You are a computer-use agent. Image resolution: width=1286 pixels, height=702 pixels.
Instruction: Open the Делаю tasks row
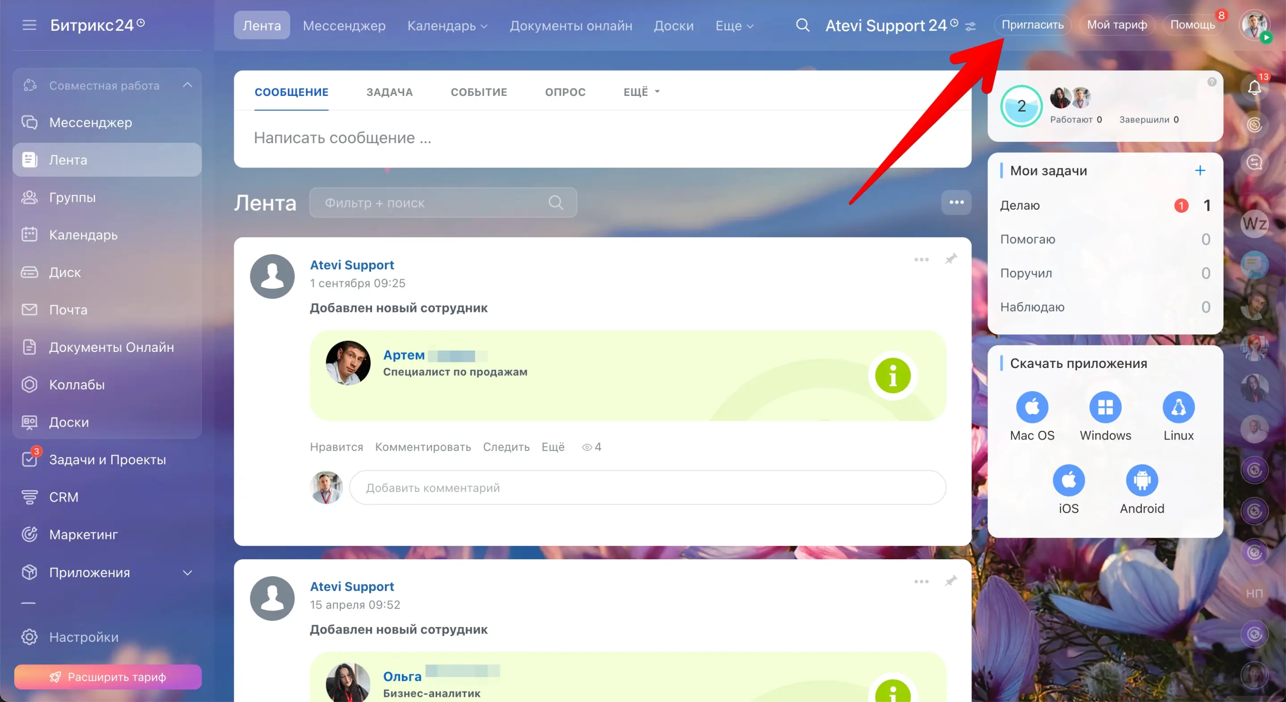pos(1105,206)
